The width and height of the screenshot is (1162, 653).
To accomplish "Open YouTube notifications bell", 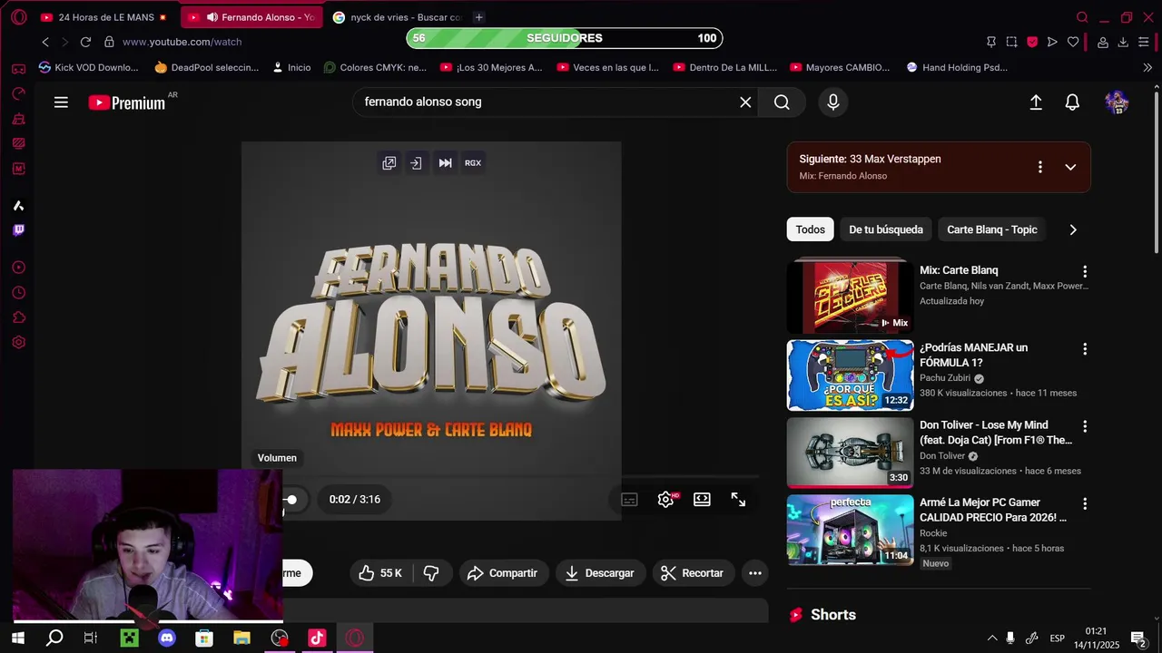I will click(1072, 102).
